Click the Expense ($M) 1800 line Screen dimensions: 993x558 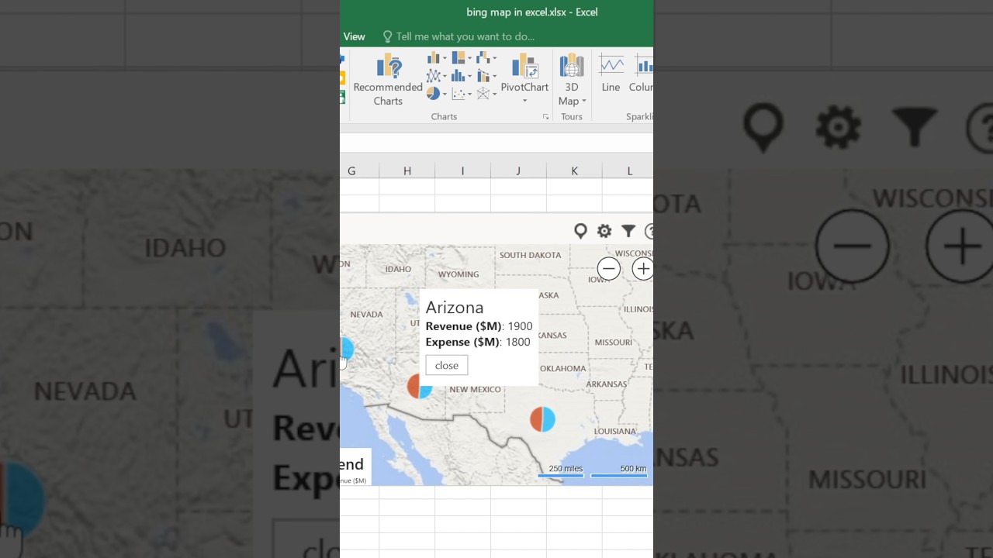(478, 342)
